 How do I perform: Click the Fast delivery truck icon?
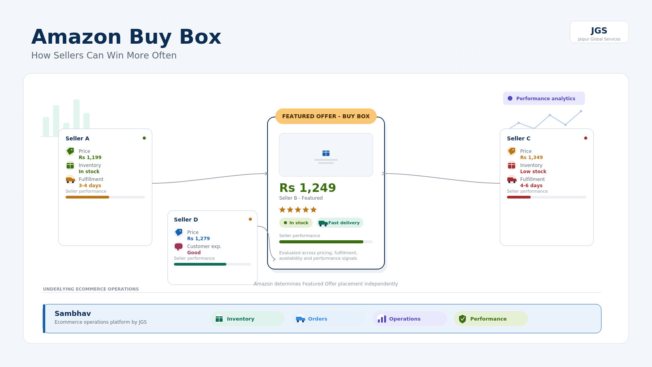[x=323, y=223]
